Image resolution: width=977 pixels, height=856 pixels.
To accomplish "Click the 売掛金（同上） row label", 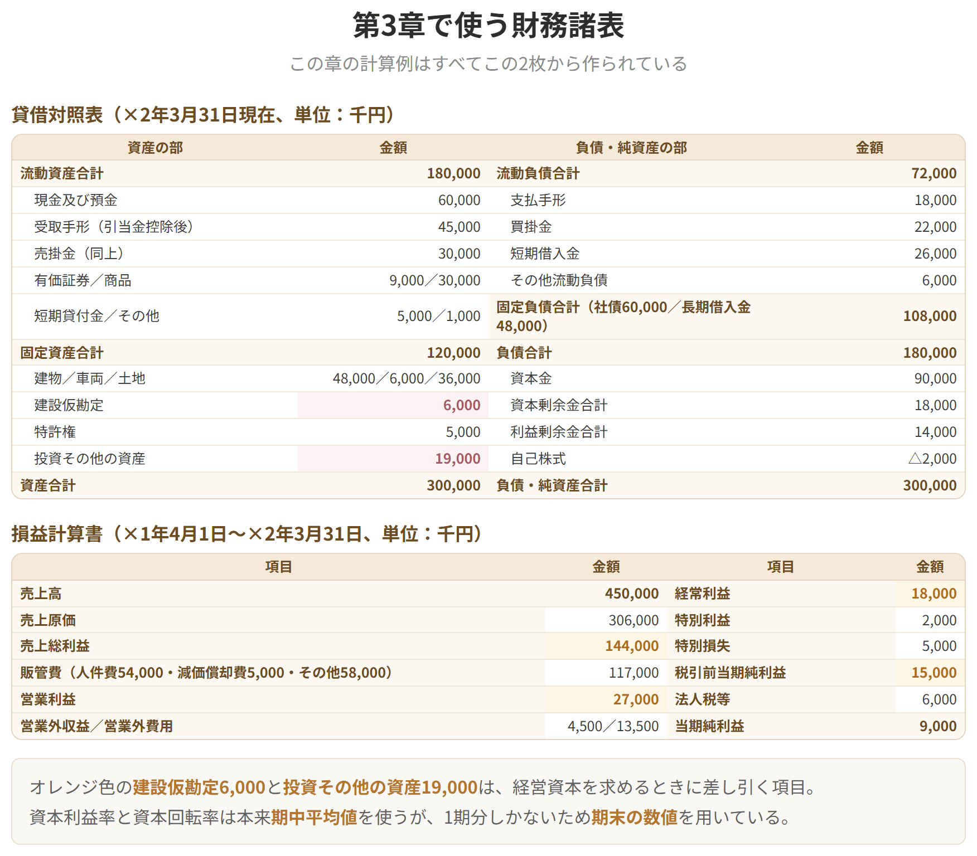I will [x=79, y=254].
